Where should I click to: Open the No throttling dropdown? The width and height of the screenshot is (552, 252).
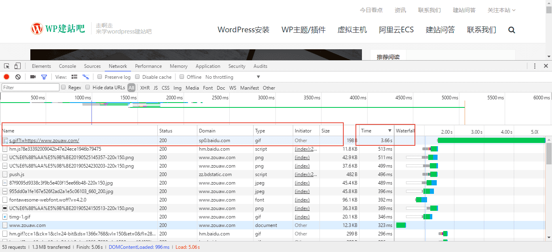click(x=233, y=77)
